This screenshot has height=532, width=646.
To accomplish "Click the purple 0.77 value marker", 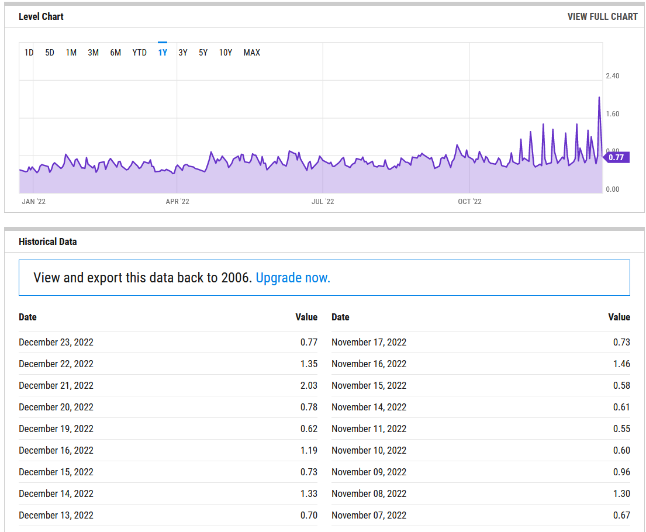I will click(616, 157).
